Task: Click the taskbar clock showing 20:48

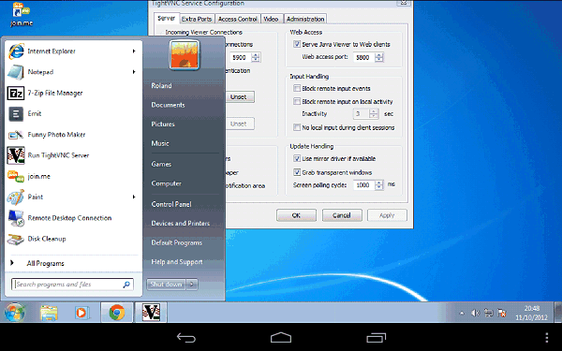Action: tap(531, 313)
